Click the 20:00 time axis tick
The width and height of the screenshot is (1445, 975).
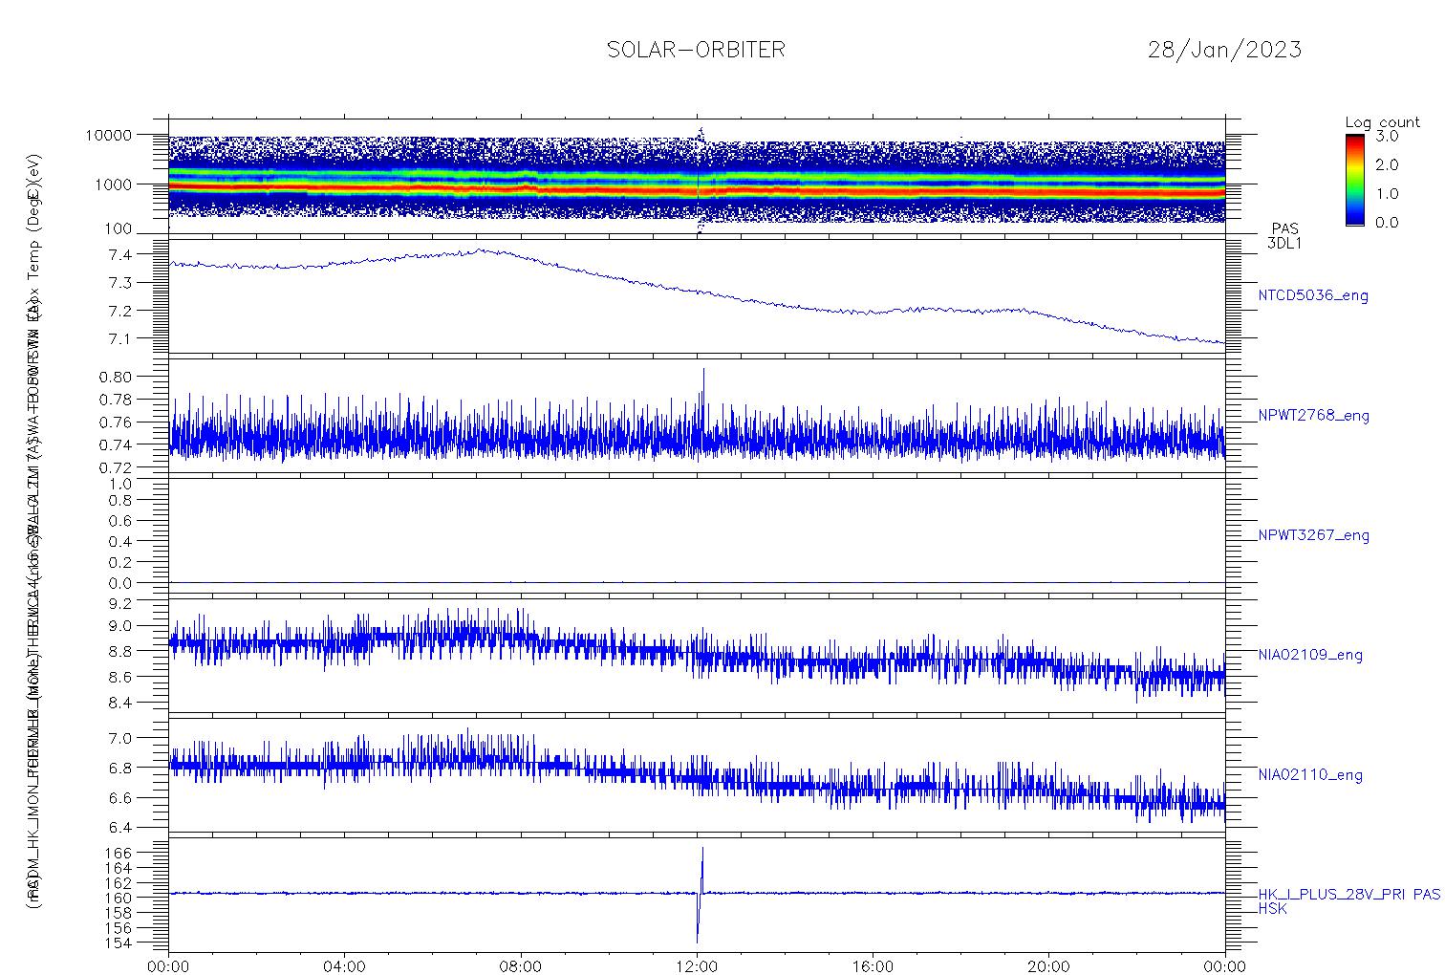[1049, 966]
